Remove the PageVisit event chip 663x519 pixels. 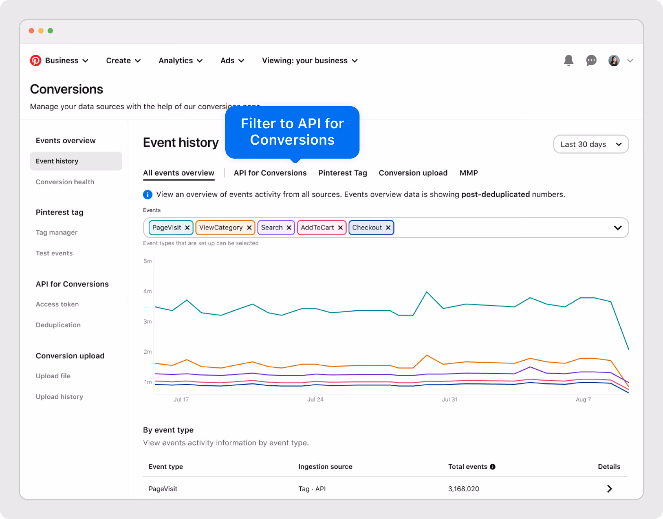tap(187, 228)
